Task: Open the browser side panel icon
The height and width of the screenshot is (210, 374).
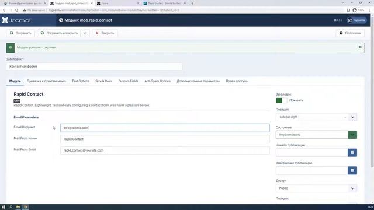Action: pyautogui.click(x=348, y=10)
